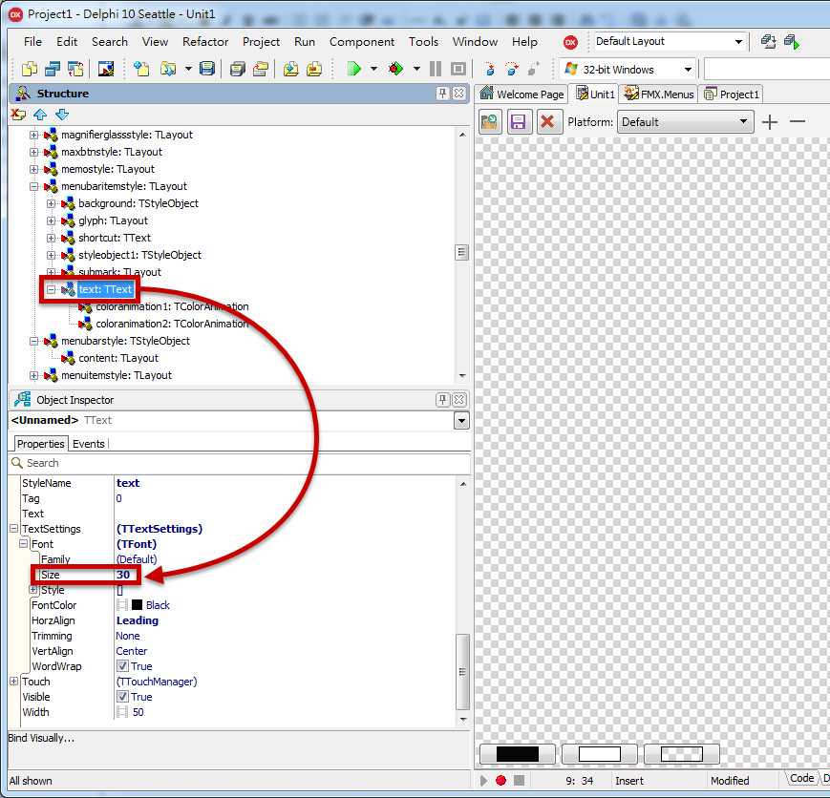Screen dimensions: 830x798
Task: Open the Default Layout dropdown
Action: click(x=738, y=41)
